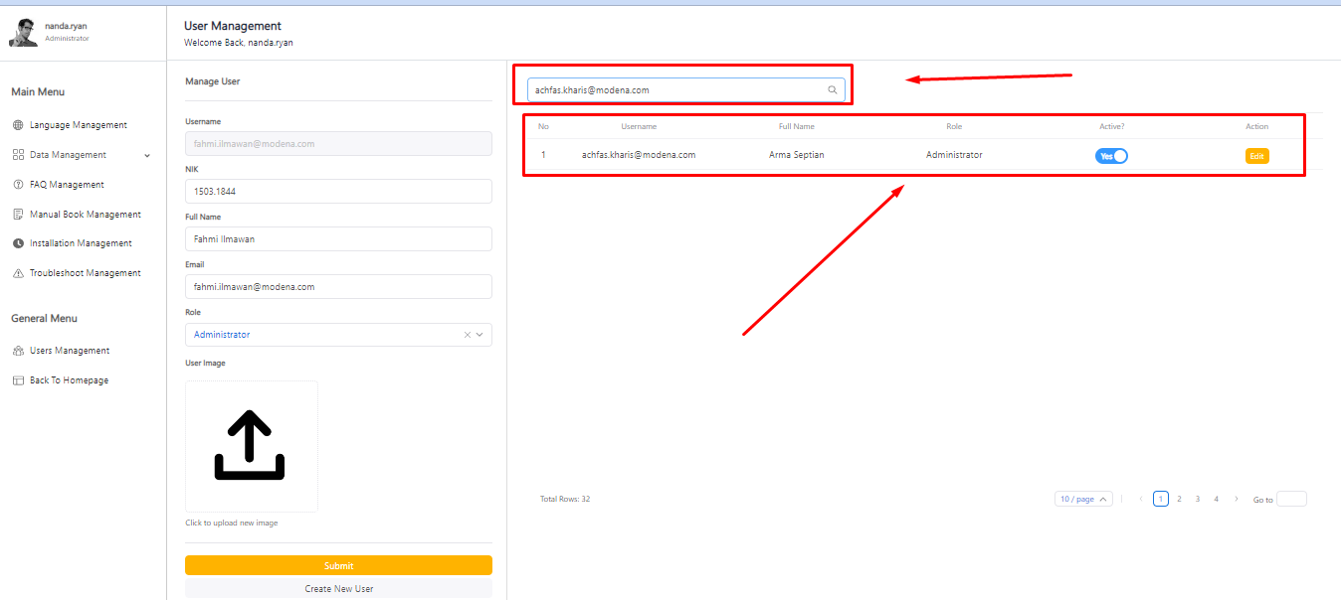Expand the Data Management submenu

tap(147, 155)
